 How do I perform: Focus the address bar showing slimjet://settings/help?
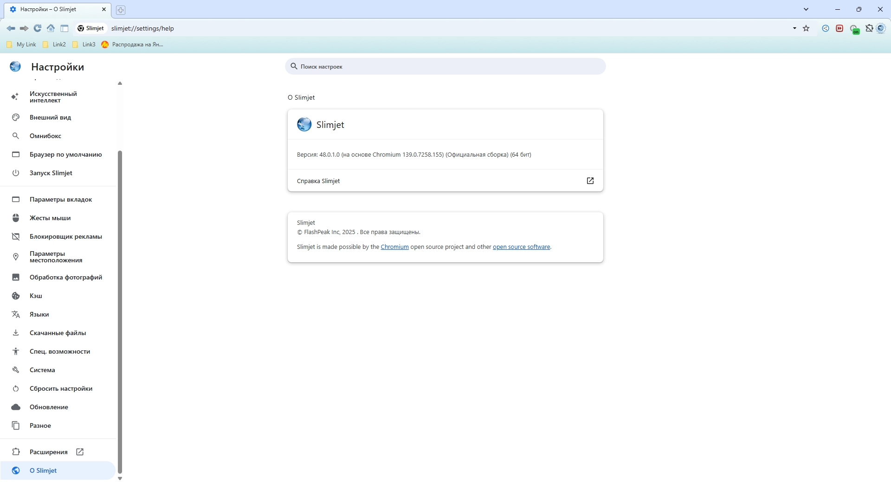(x=445, y=28)
